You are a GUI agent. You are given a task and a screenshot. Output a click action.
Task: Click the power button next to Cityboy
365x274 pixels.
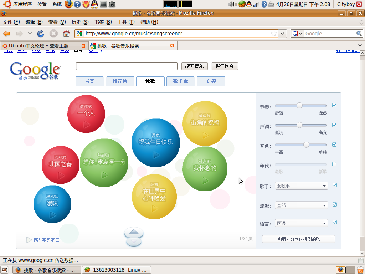pos(359,4)
